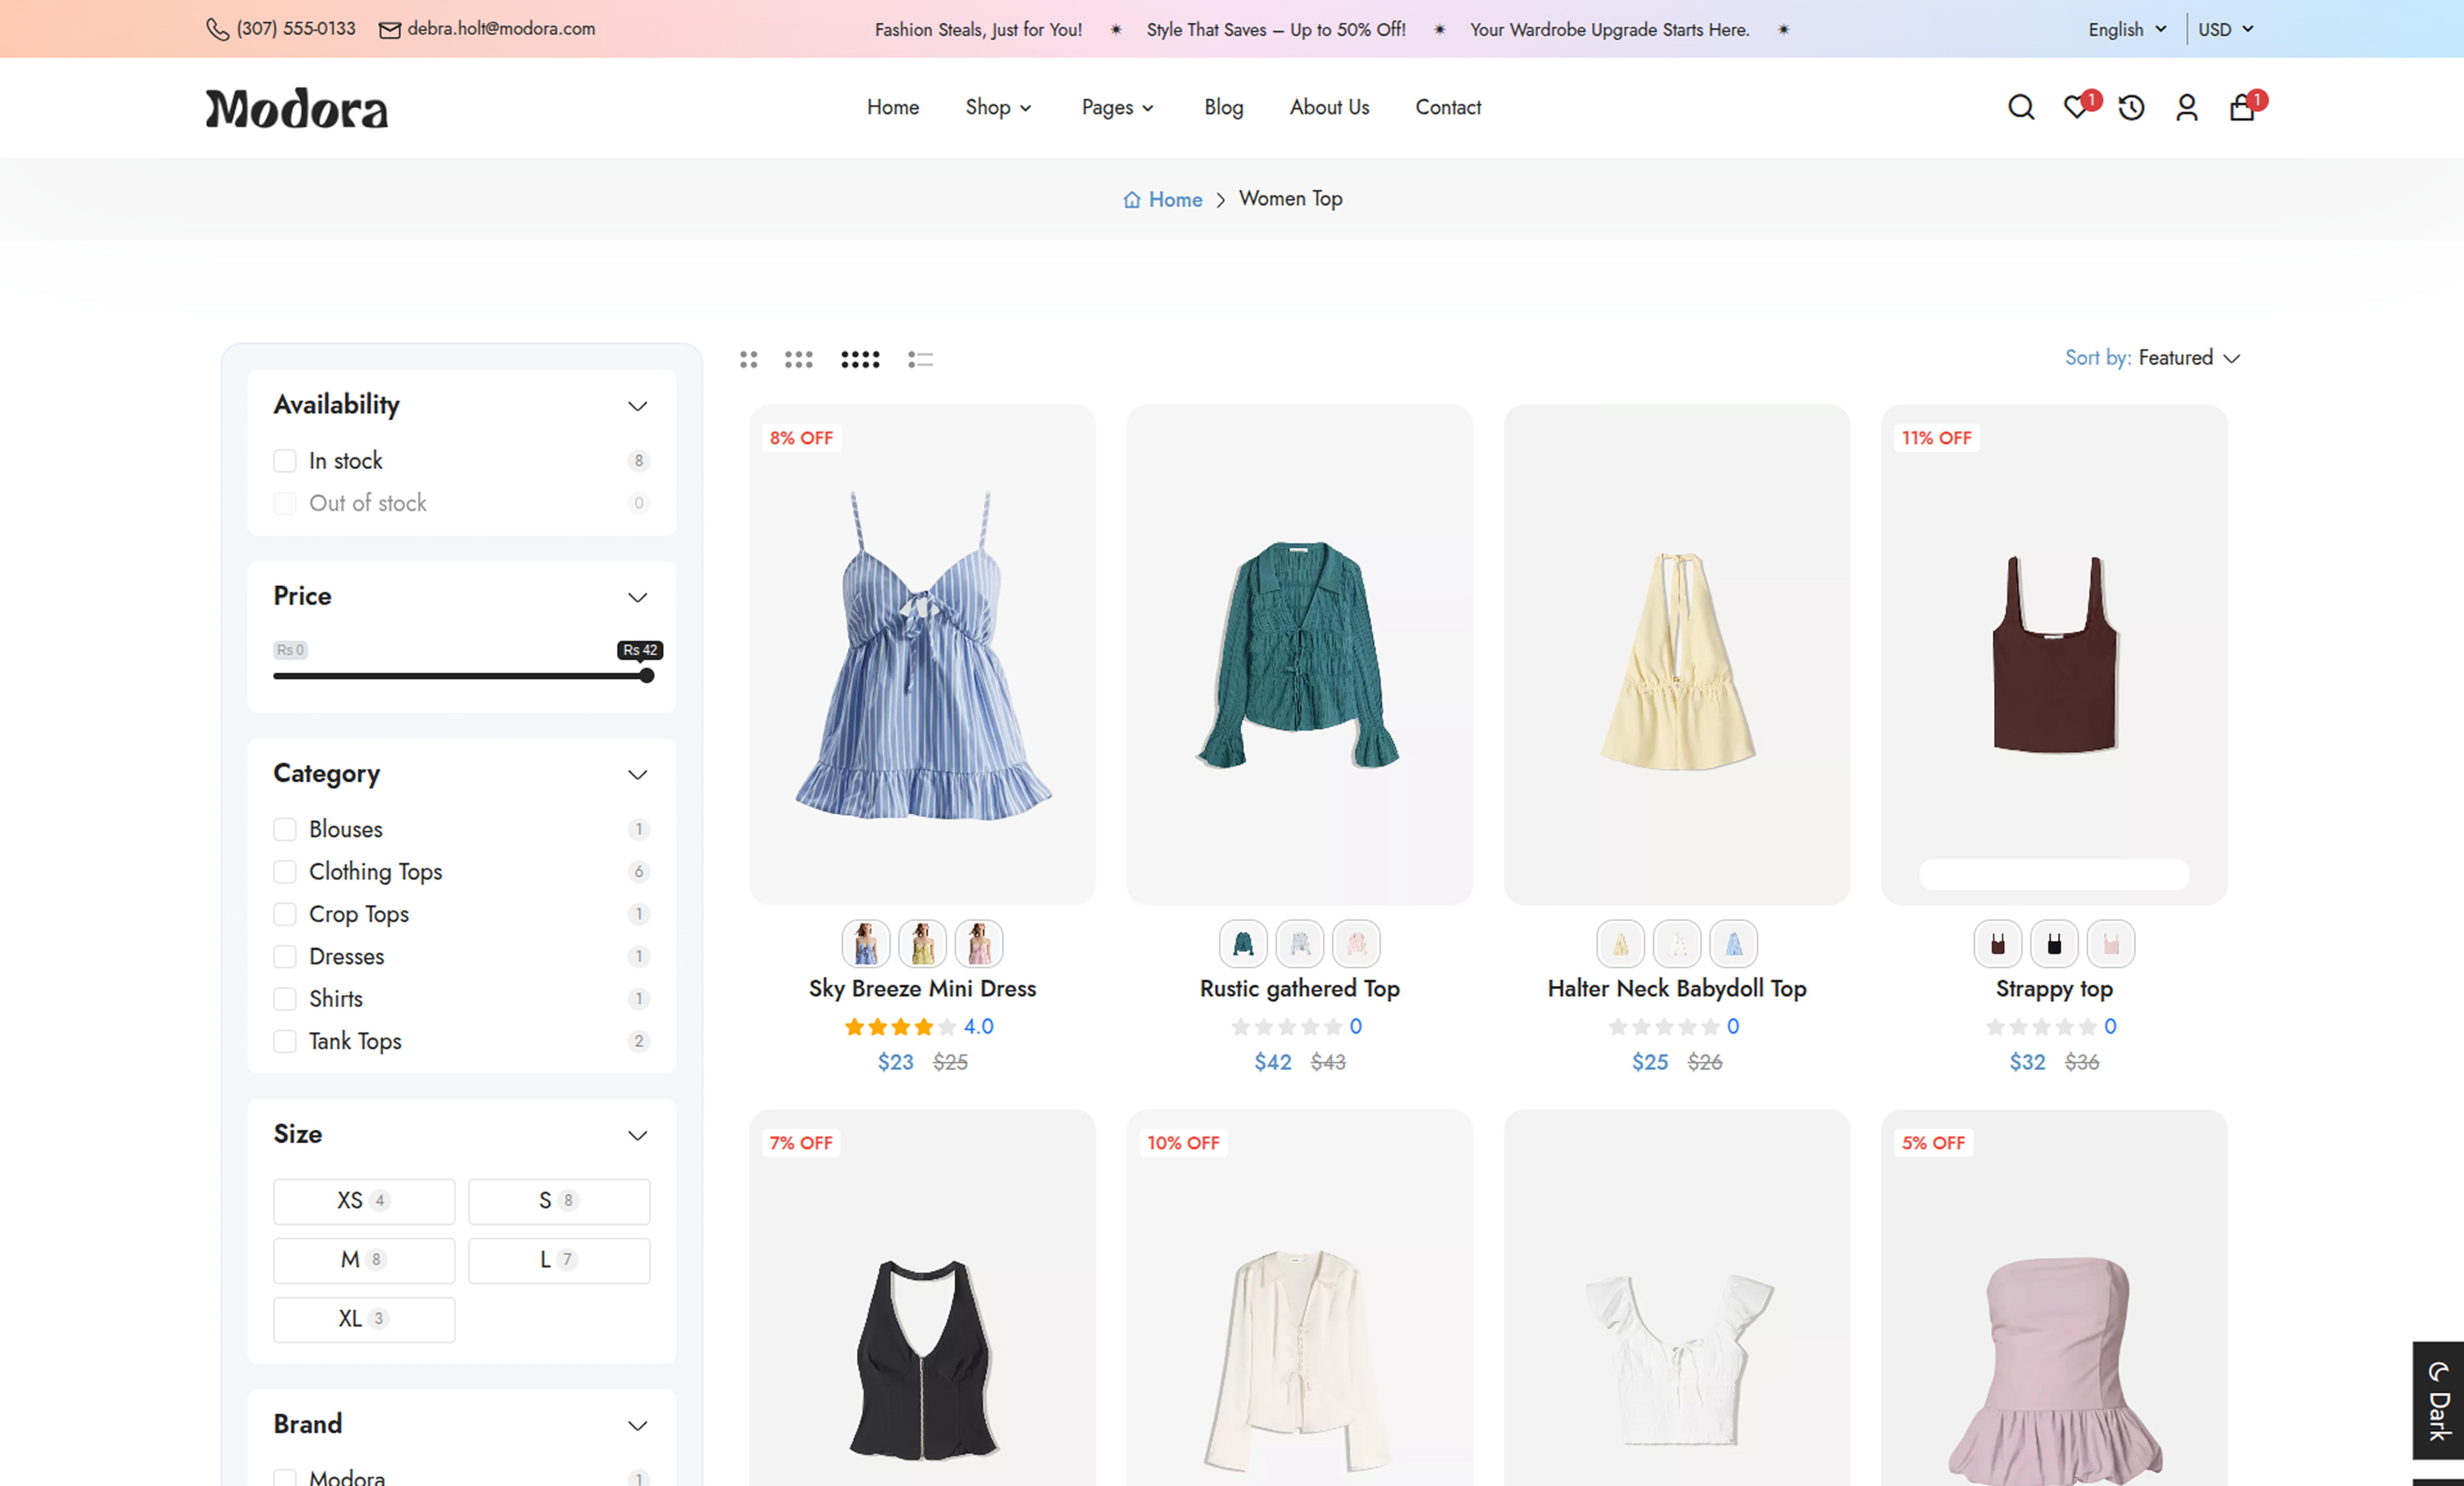Open the Sort by Featured dropdown
The width and height of the screenshot is (2464, 1486).
(x=2152, y=357)
